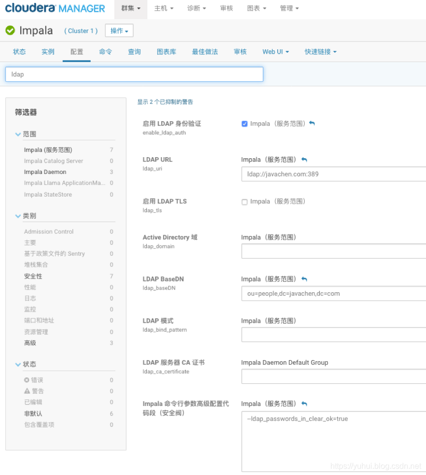Click the ldap_bind_pattern property name text
The width and height of the screenshot is (426, 475).
point(165,330)
